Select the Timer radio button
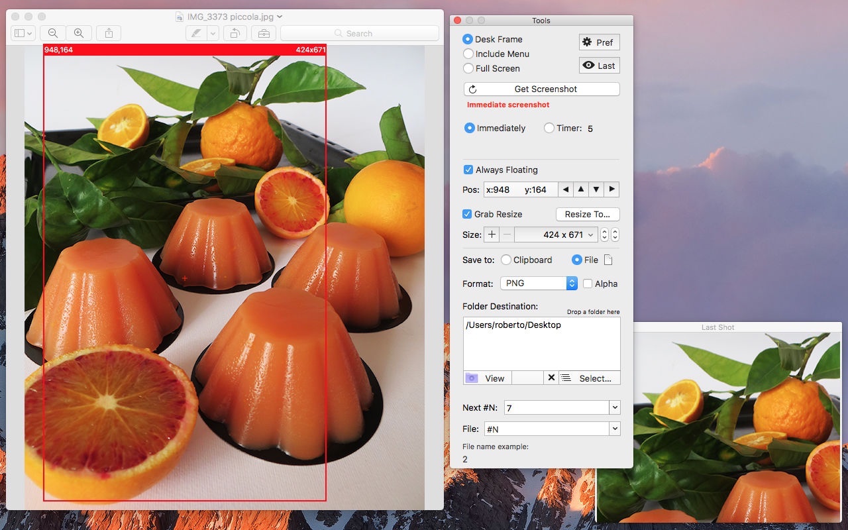848x530 pixels. (549, 128)
